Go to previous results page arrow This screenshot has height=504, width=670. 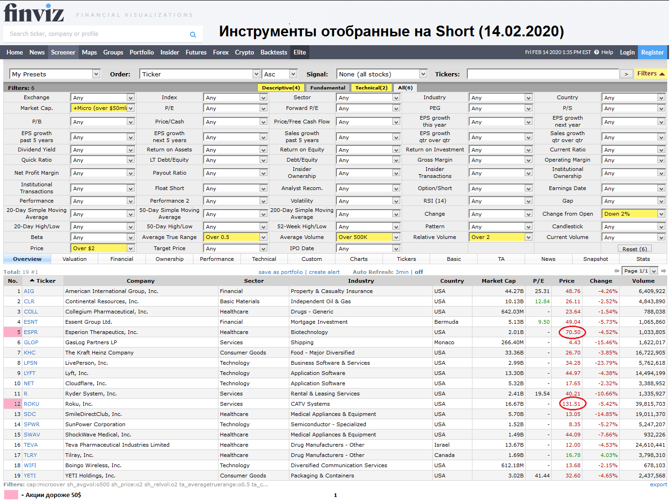tap(617, 271)
